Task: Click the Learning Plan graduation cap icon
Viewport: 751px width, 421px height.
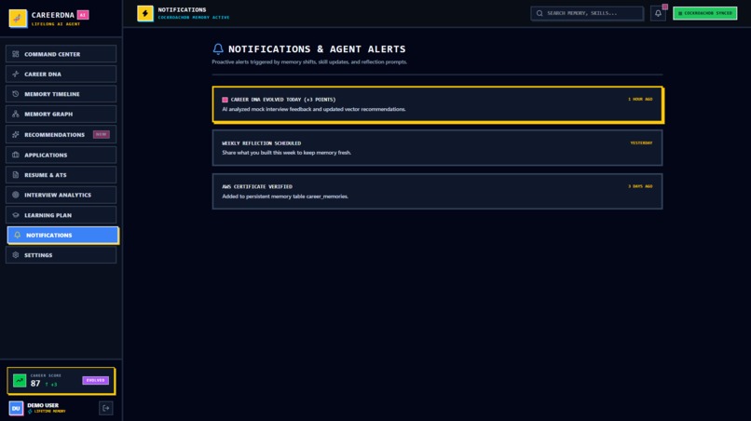Action: pos(16,215)
